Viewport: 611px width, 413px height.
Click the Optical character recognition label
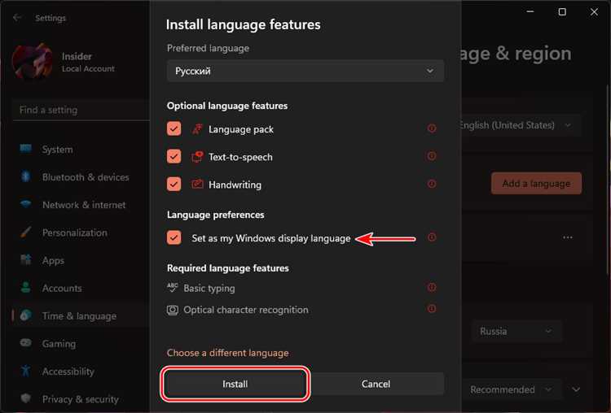[x=246, y=310]
